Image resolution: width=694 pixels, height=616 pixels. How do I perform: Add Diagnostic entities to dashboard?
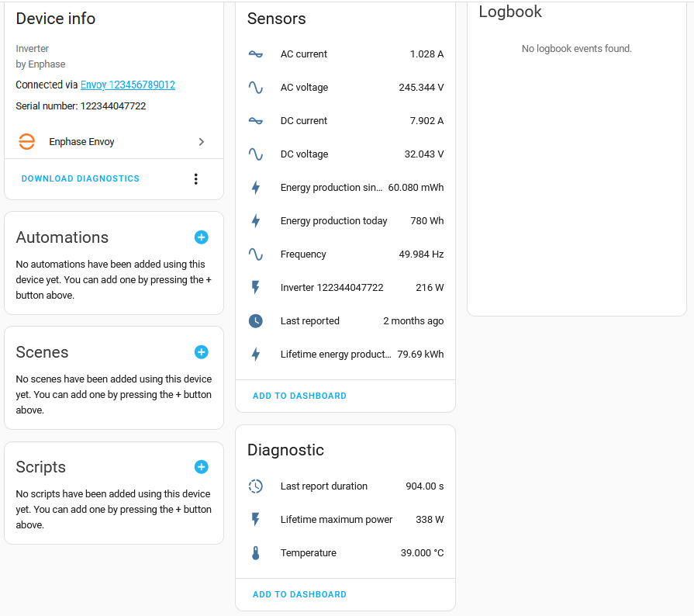pos(299,594)
